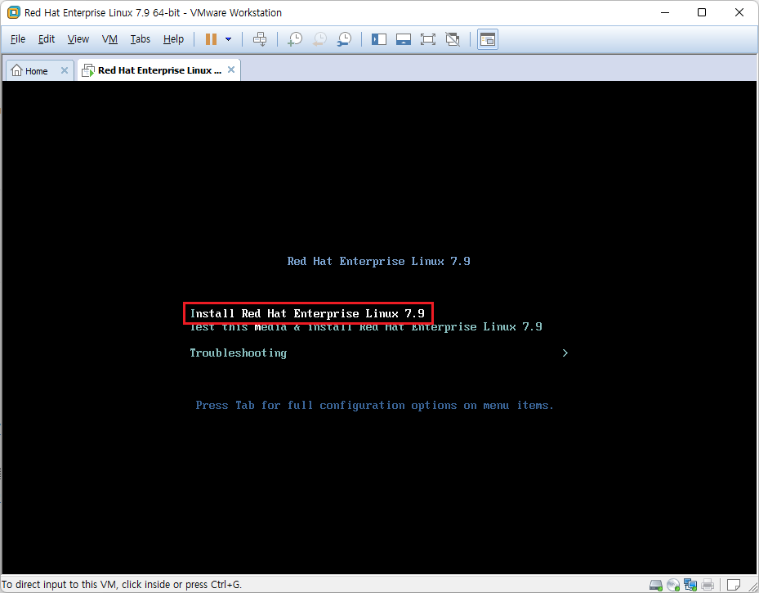Viewport: 759px width, 593px height.
Task: Pause the virtual machine with the suspend icon
Action: (211, 39)
